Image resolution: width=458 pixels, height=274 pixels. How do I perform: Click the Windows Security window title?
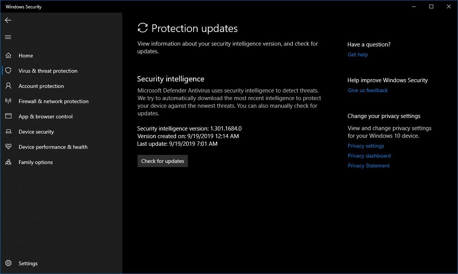[24, 7]
